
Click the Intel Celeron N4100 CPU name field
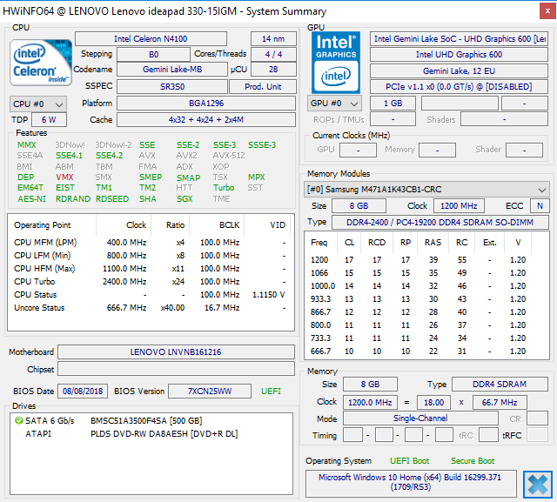pos(151,38)
